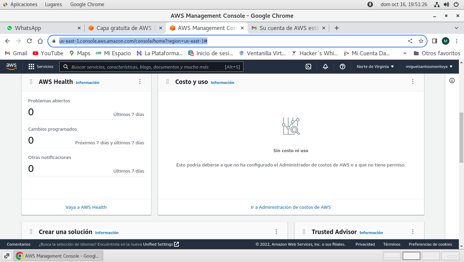Toggle the Chrome side panel
464x262 pixels.
tap(435, 41)
